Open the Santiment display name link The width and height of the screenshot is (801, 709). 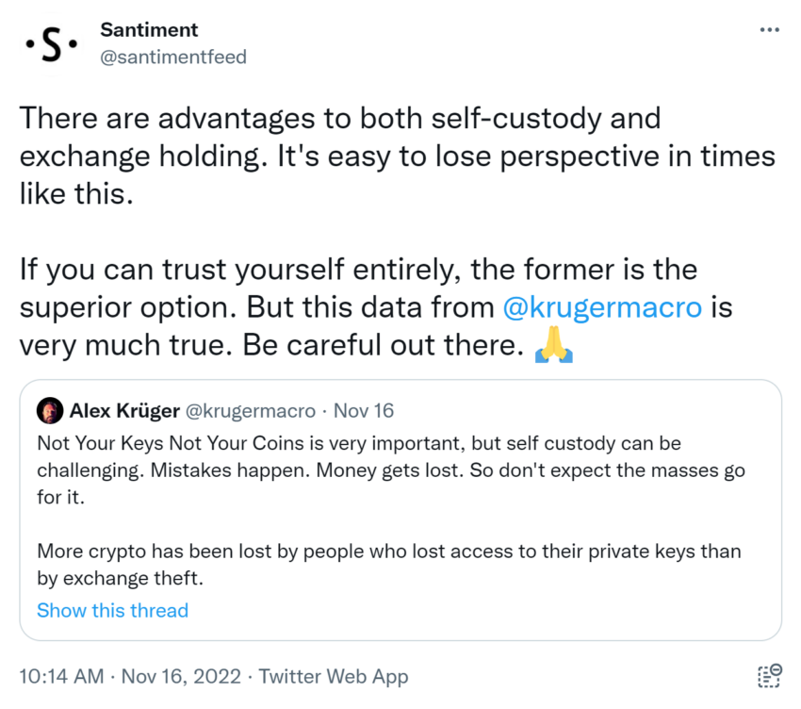(149, 30)
